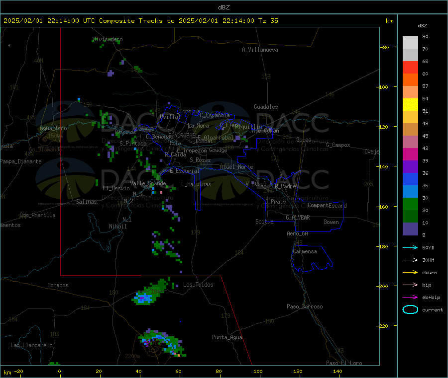Click the dBZ title at top
This screenshot has height=378, width=448.
[x=224, y=7]
